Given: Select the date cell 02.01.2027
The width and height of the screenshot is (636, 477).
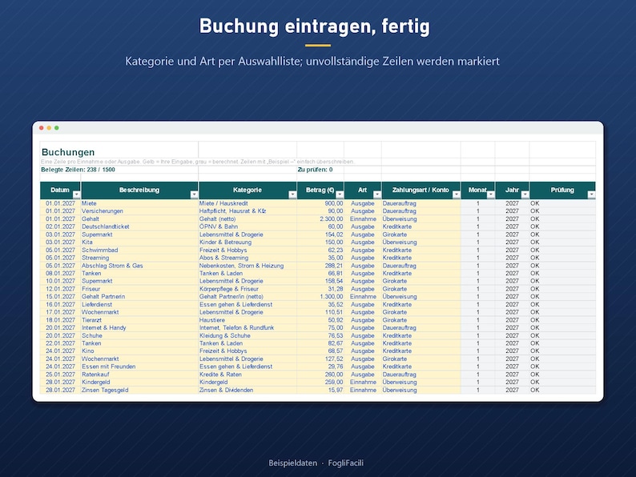Looking at the screenshot, I should pyautogui.click(x=60, y=226).
